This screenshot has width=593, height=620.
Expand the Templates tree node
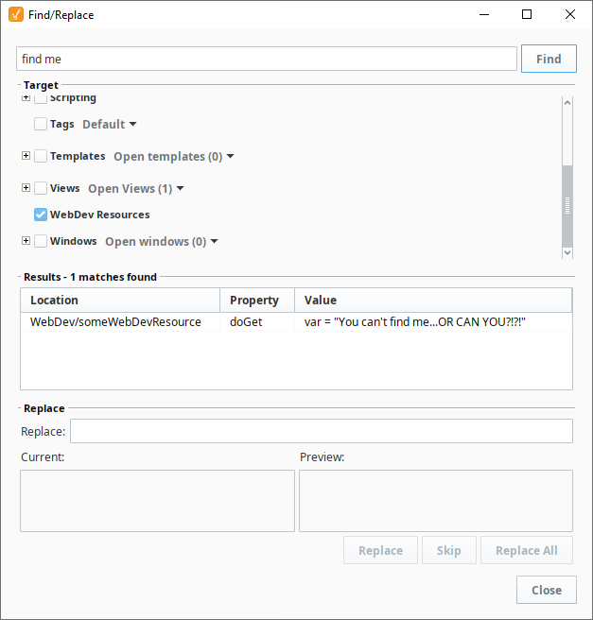pyautogui.click(x=26, y=155)
